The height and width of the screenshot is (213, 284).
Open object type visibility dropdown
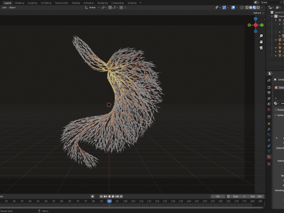(x=218, y=8)
